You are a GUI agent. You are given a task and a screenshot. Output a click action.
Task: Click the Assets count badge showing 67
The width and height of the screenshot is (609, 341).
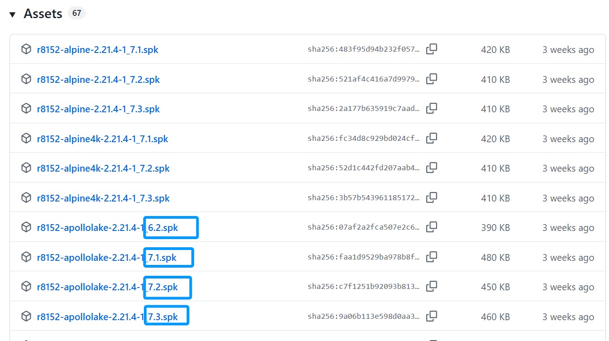click(x=76, y=13)
